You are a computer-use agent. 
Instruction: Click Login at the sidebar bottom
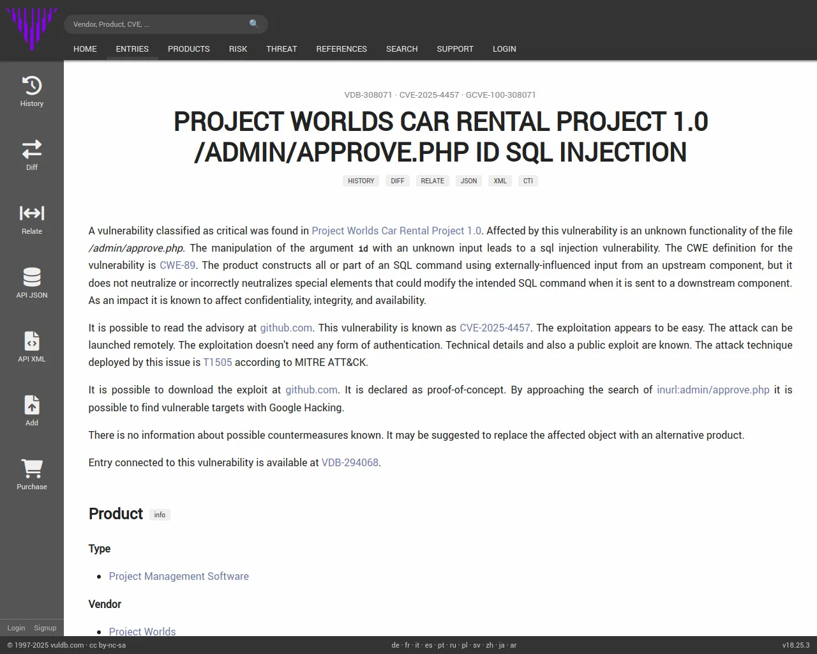[16, 628]
